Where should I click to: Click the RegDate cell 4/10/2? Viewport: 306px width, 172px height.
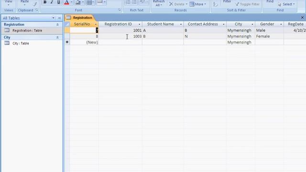click(x=295, y=30)
